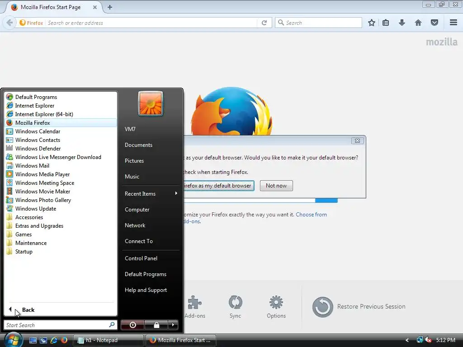Open Windows Movie Maker

pyautogui.click(x=61, y=192)
